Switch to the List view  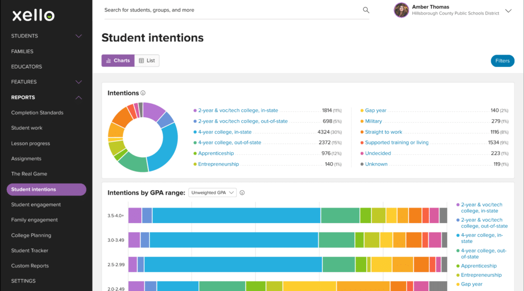point(147,60)
